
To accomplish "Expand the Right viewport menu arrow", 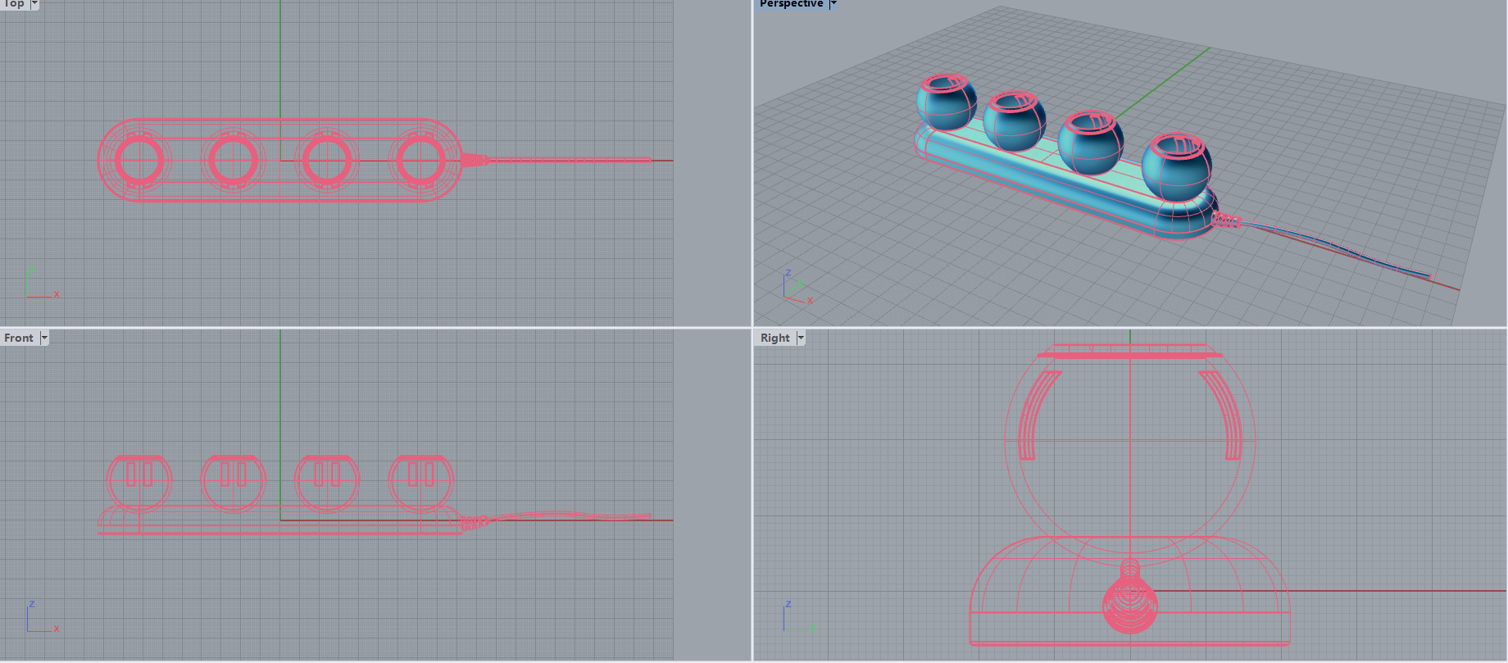I will click(801, 338).
